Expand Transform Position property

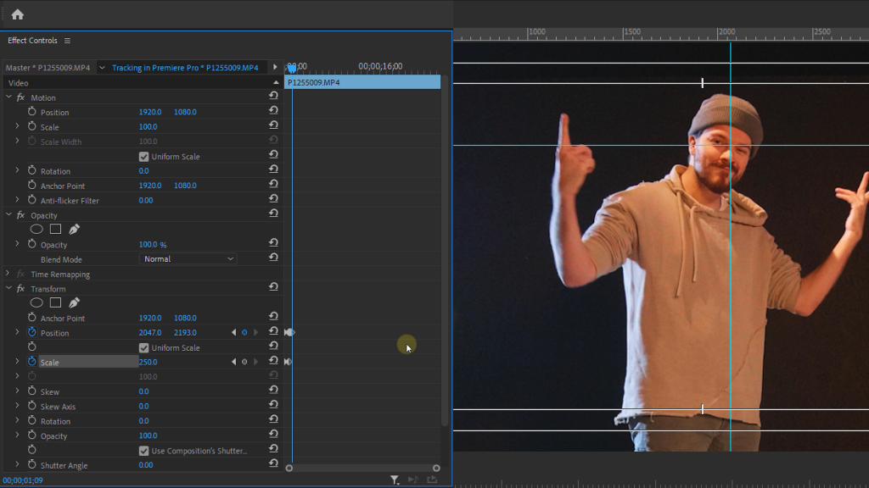click(x=17, y=332)
